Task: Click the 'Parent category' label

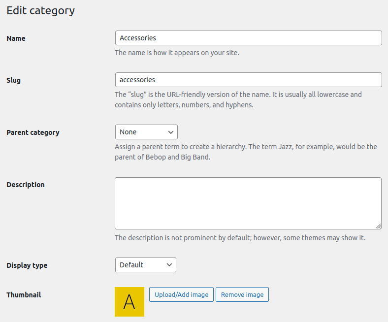Action: tap(33, 132)
